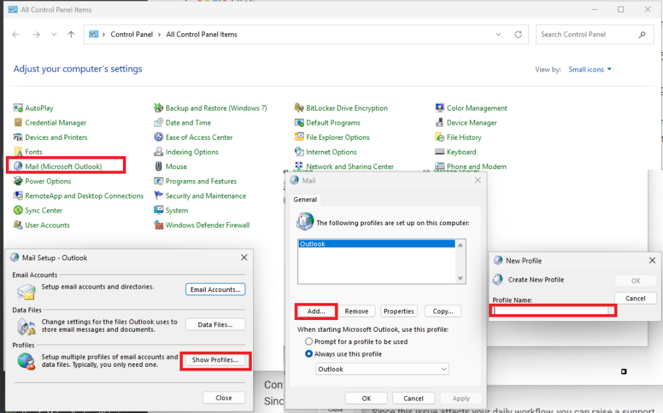
Task: Click the Control Panel breadcrumb
Action: 131,34
